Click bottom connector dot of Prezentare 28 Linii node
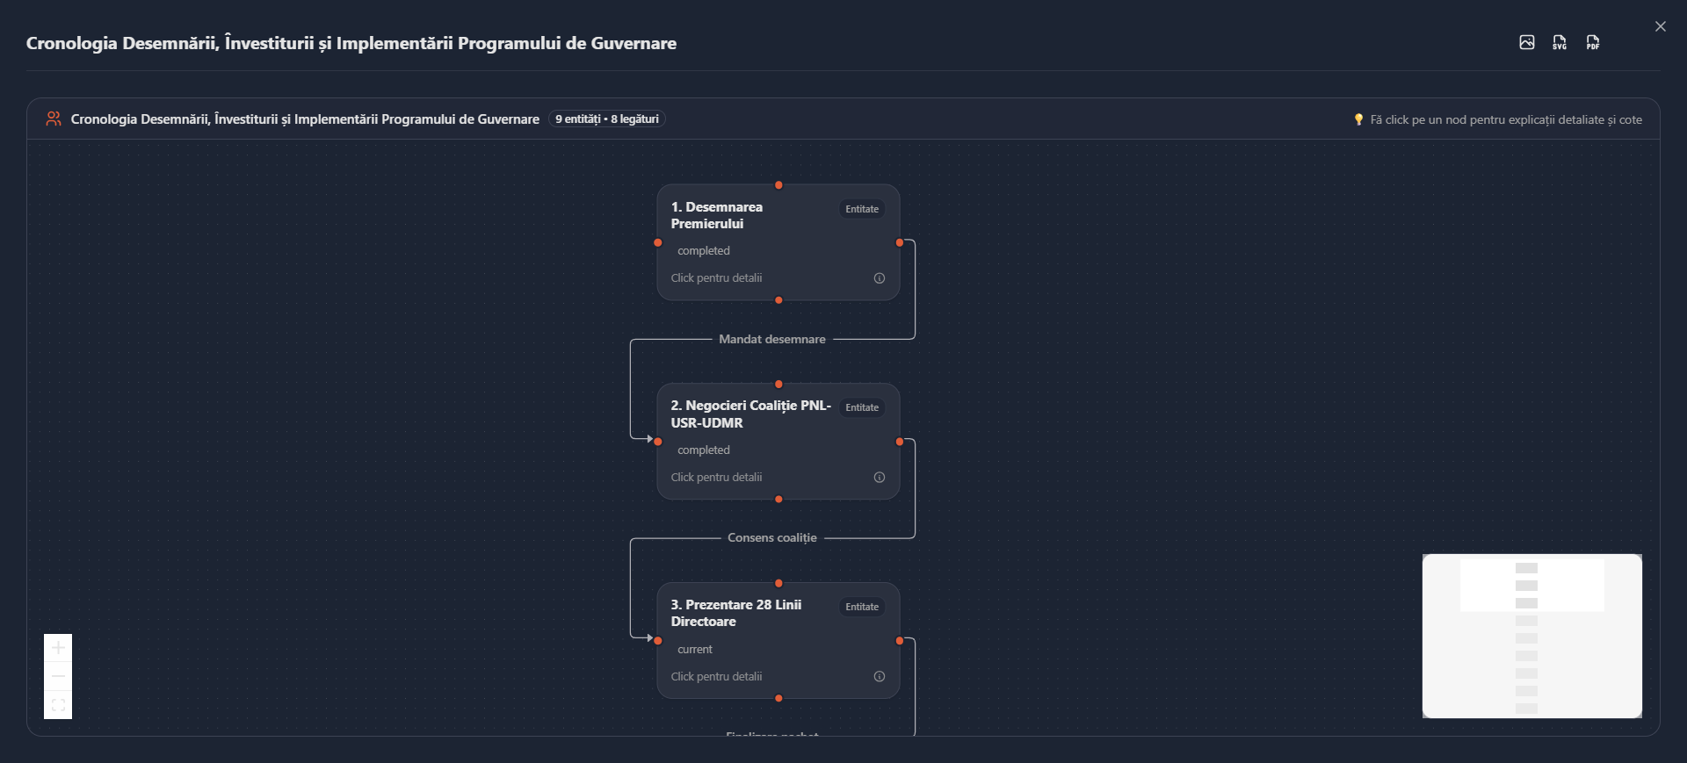The height and width of the screenshot is (763, 1687). pyautogui.click(x=778, y=699)
